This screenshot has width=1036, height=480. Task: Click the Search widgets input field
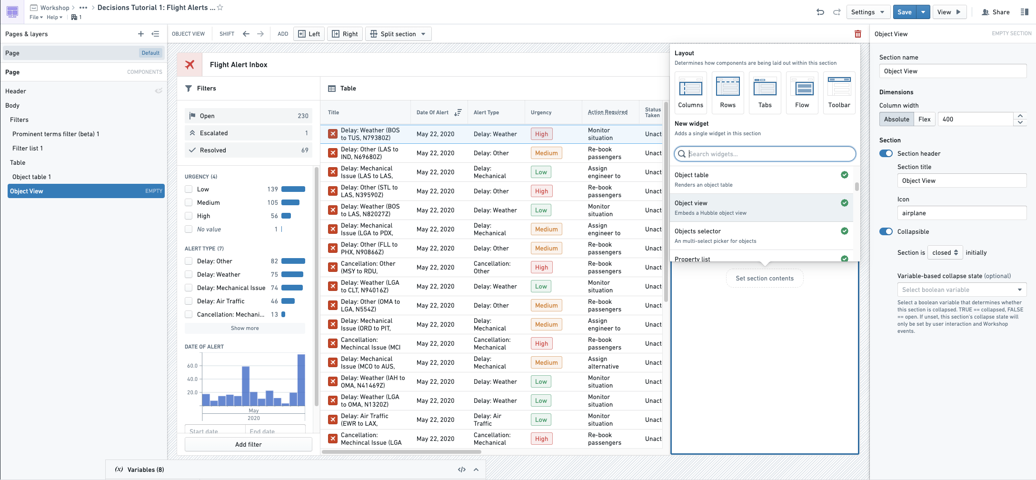point(765,154)
